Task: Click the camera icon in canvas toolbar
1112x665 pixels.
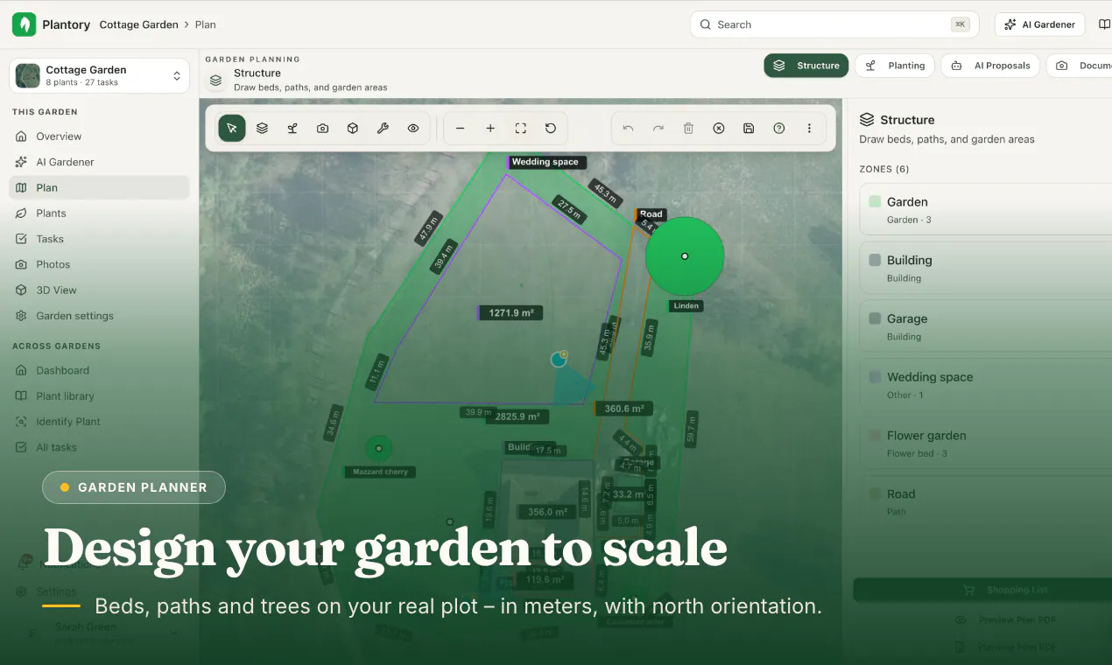Action: [322, 128]
